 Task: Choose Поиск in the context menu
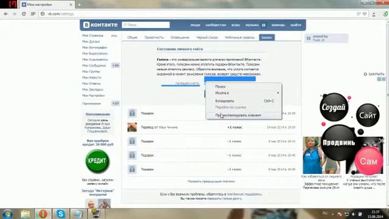click(244, 86)
